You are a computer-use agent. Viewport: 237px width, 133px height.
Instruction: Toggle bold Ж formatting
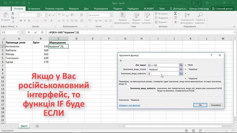21,21
